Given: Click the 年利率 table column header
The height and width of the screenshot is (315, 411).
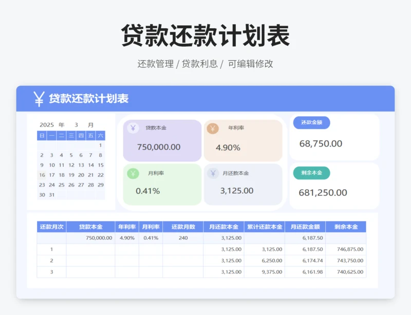Looking at the screenshot, I should 127,227.
